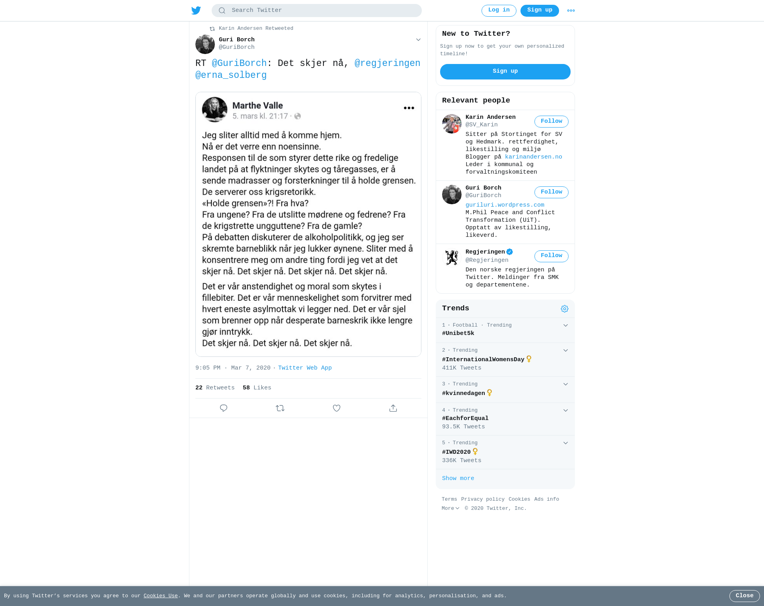The image size is (764, 606).
Task: Click the retweet icon under the tweet
Action: (280, 408)
